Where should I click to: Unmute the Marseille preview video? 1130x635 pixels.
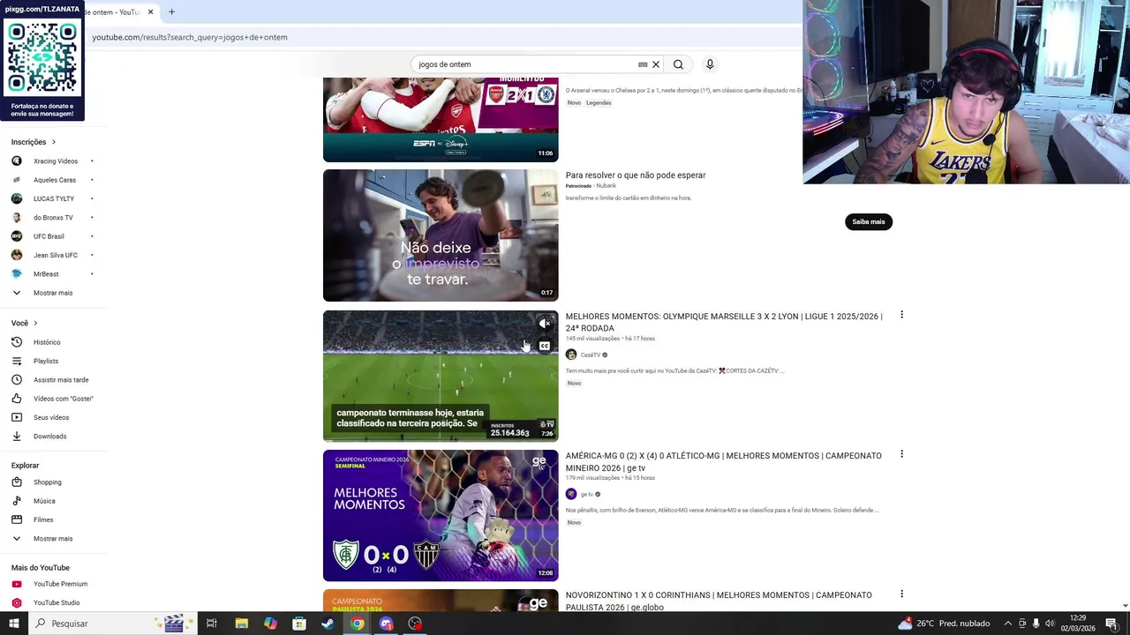tap(545, 324)
